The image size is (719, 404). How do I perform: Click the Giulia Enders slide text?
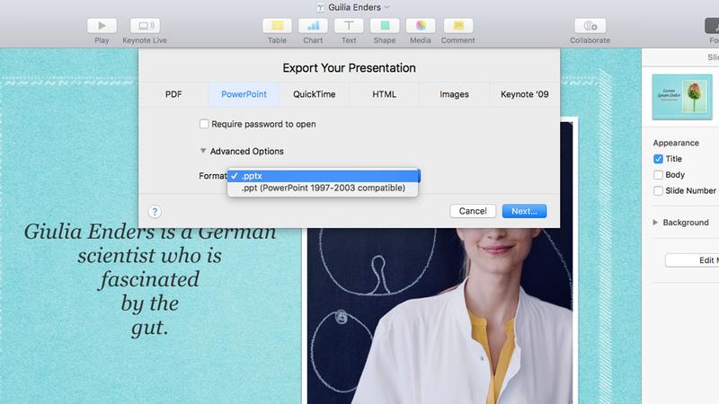pyautogui.click(x=150, y=279)
